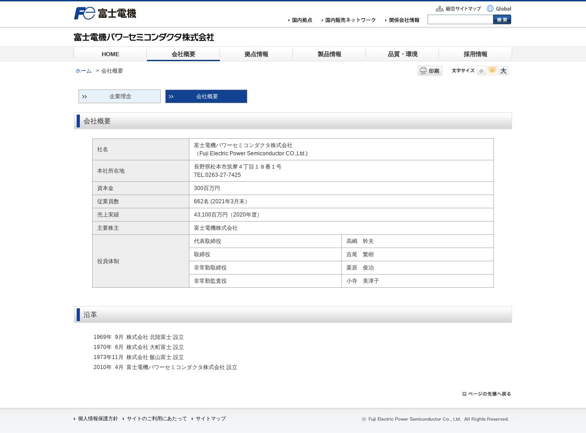Focus the site search input field
Screen dimensions: 586x433
pyautogui.click(x=460, y=20)
